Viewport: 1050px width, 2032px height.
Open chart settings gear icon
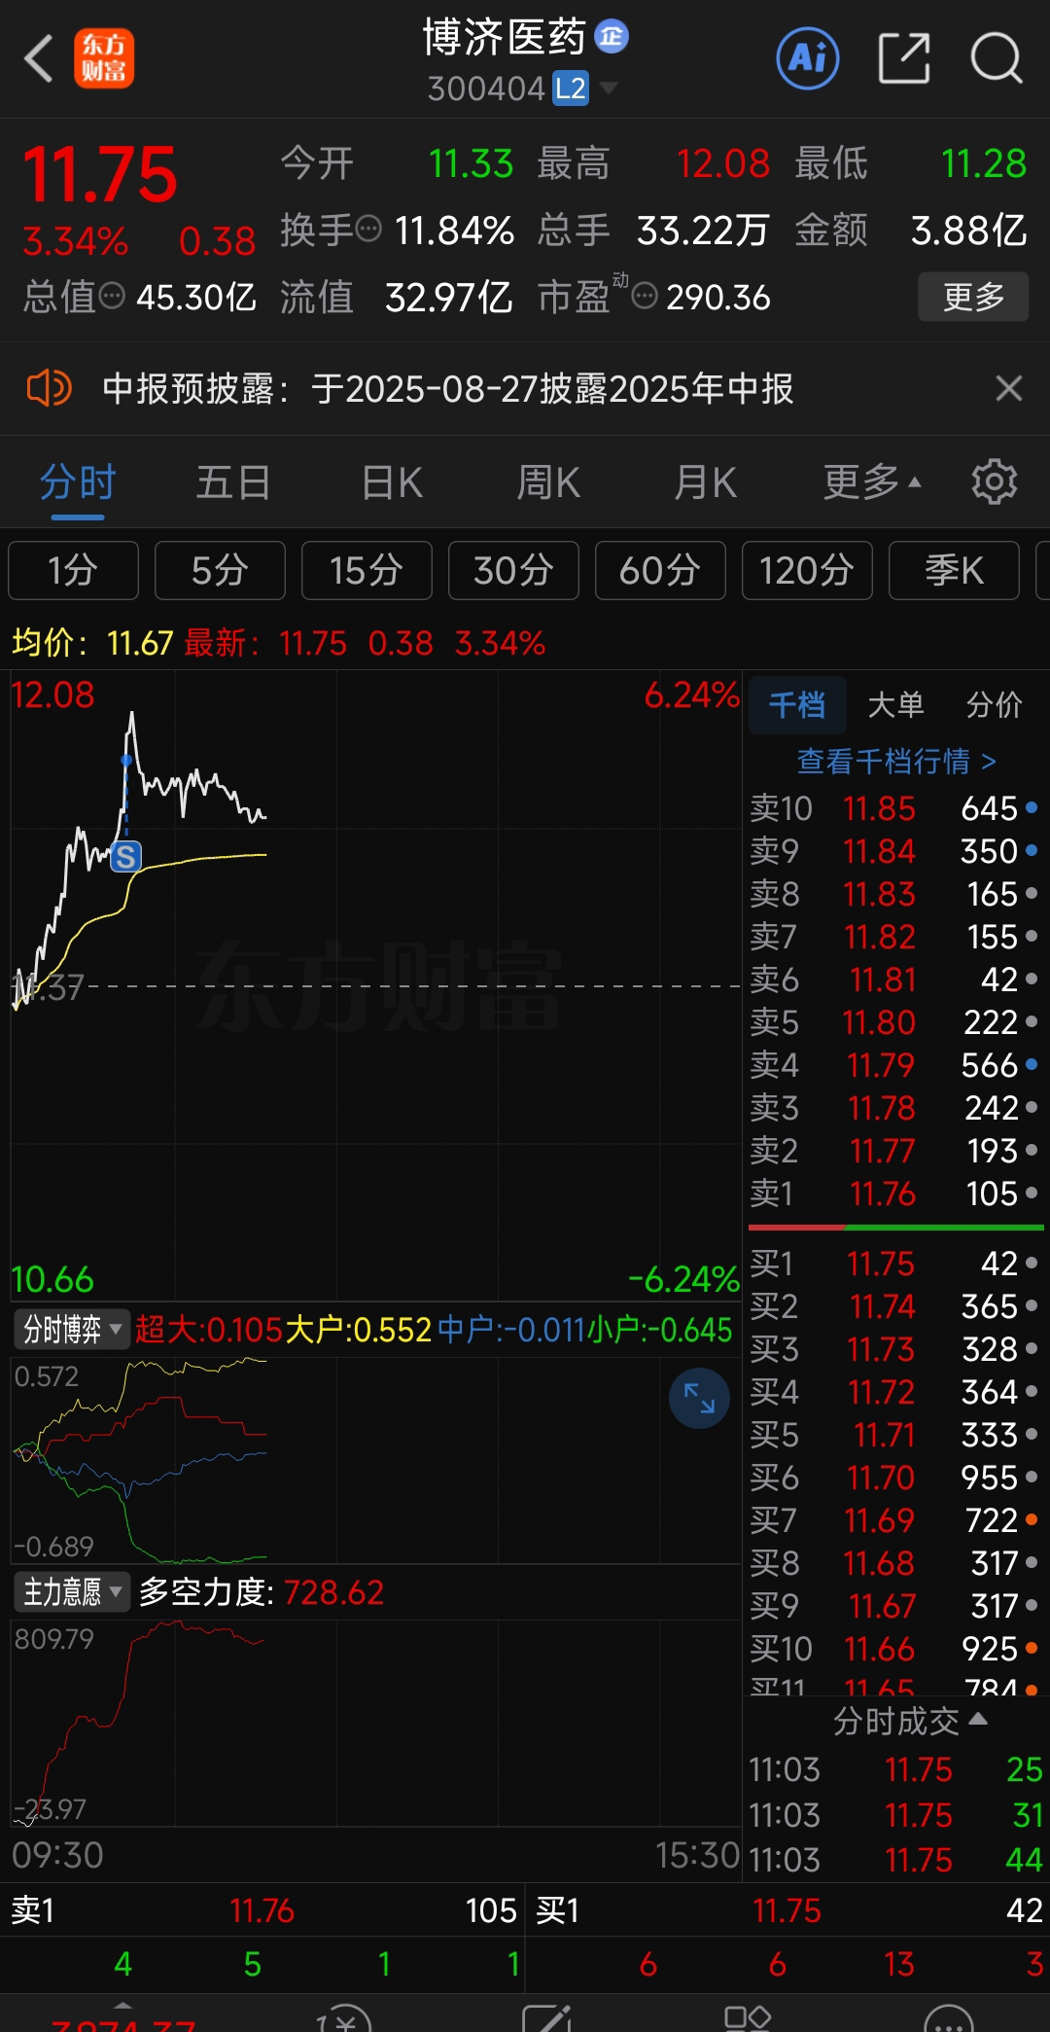[995, 481]
